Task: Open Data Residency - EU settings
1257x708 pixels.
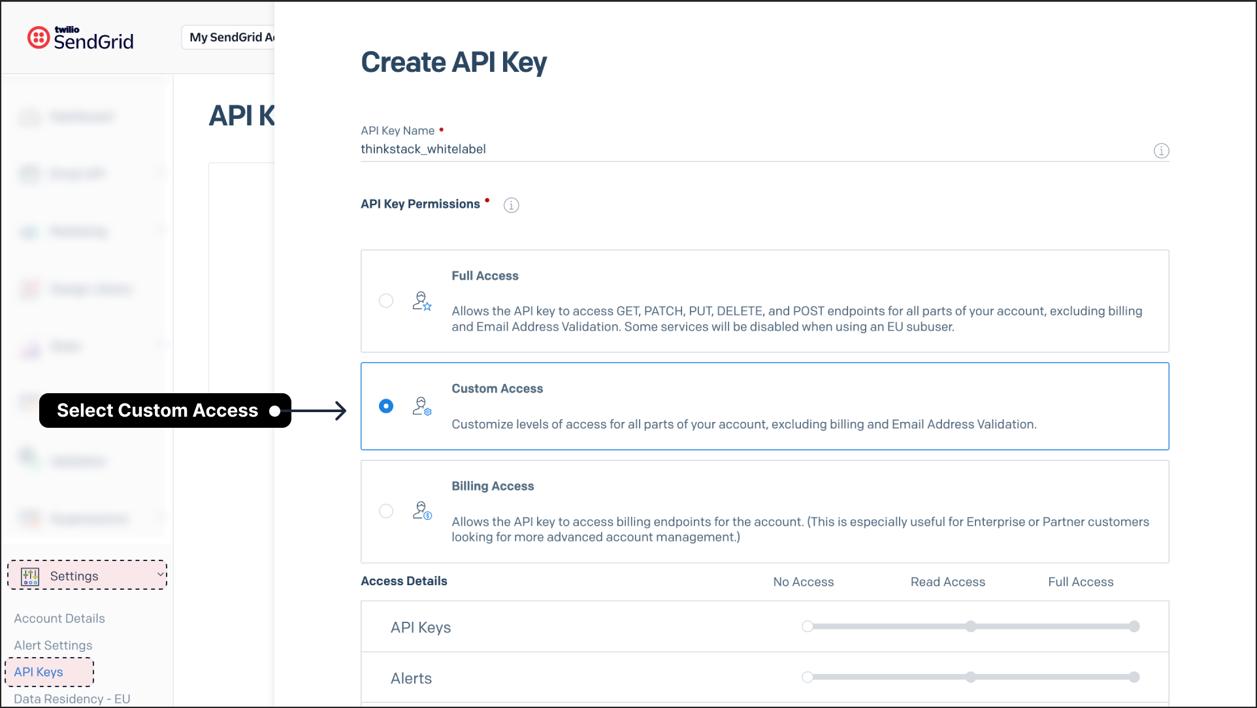Action: tap(72, 698)
